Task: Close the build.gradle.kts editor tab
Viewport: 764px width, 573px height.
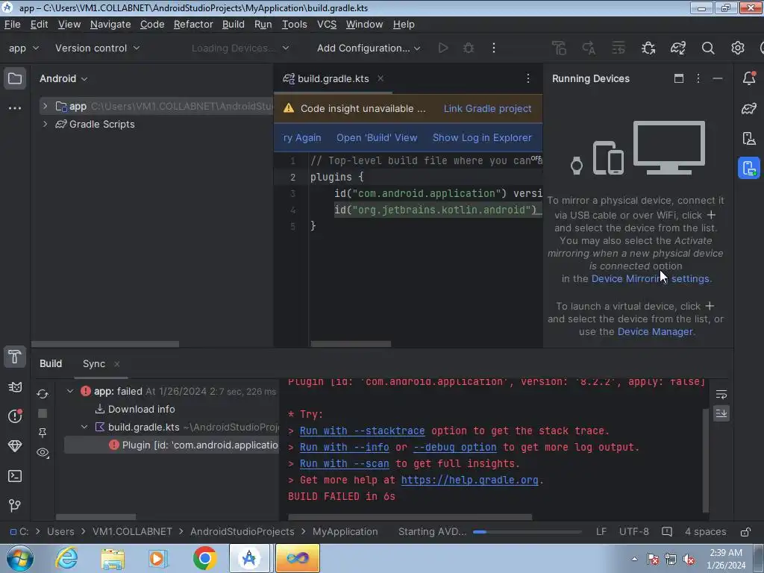Action: coord(381,78)
